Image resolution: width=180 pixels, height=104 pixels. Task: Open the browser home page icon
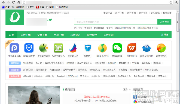click(x=19, y=2)
